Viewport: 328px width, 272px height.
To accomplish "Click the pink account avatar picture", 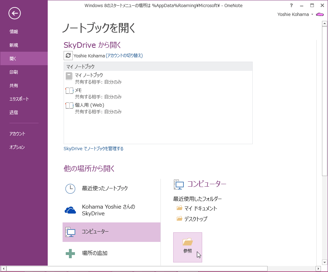I will [x=320, y=15].
